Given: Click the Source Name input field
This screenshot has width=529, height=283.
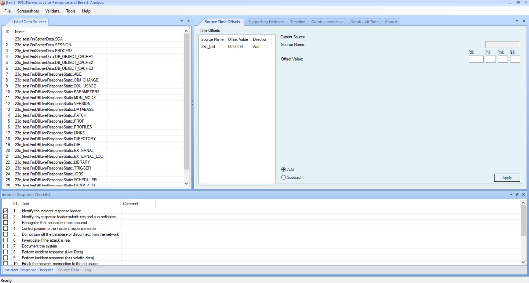Looking at the screenshot, I should click(x=503, y=44).
